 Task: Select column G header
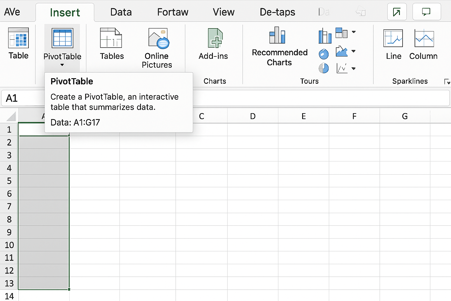(x=405, y=116)
